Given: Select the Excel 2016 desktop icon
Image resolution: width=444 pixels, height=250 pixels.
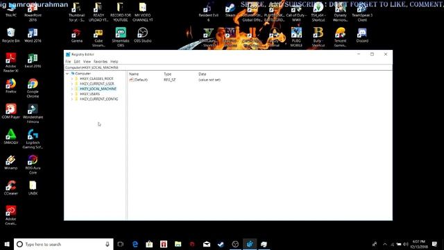Looking at the screenshot, I should click(x=33, y=60).
